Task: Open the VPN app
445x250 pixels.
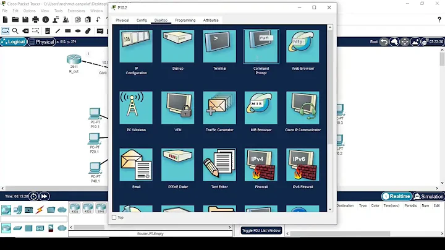Action: pyautogui.click(x=177, y=108)
